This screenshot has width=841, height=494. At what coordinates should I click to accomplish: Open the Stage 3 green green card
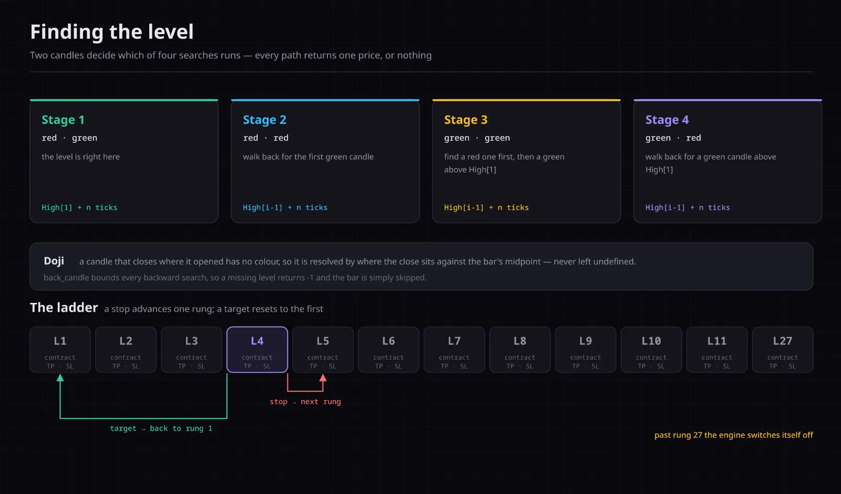point(527,161)
